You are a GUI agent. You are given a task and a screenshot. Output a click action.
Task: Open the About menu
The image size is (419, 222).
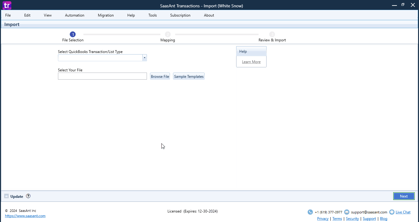pos(209,15)
